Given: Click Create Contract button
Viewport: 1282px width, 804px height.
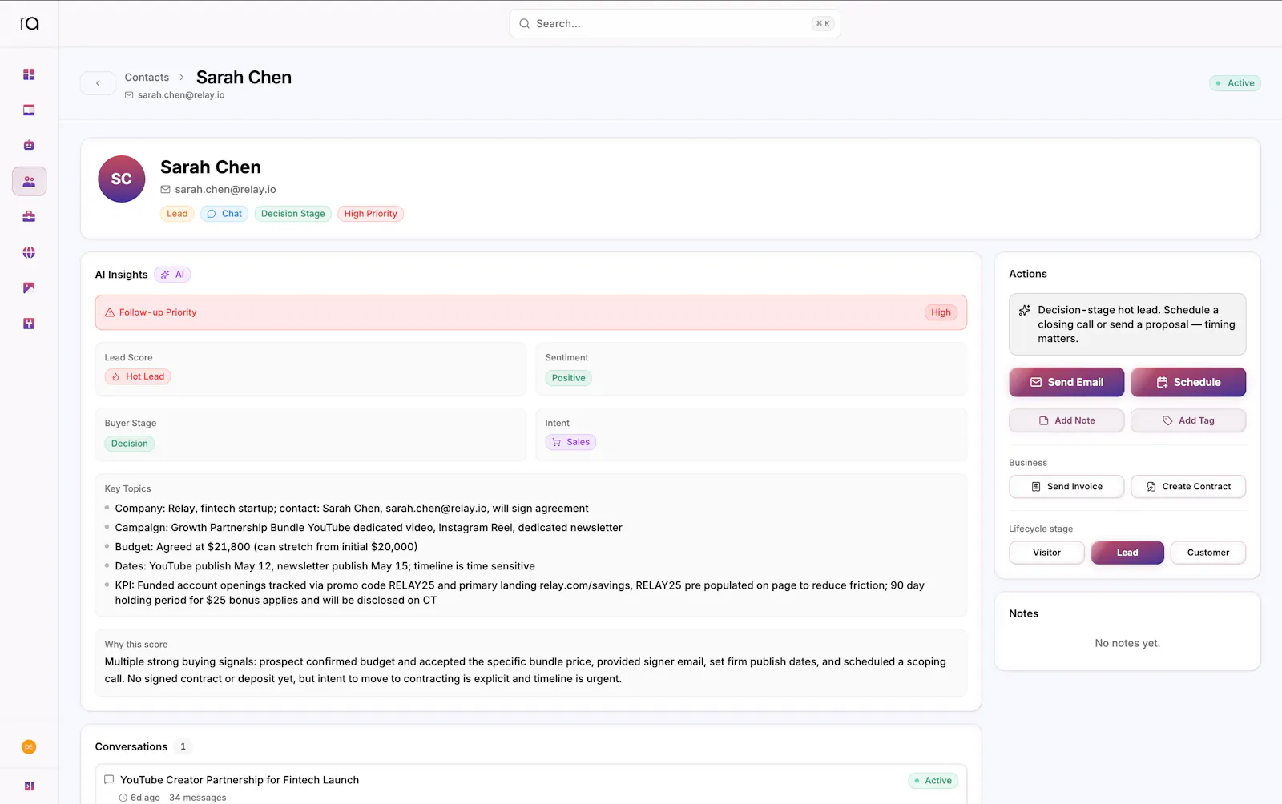Looking at the screenshot, I should (x=1188, y=487).
